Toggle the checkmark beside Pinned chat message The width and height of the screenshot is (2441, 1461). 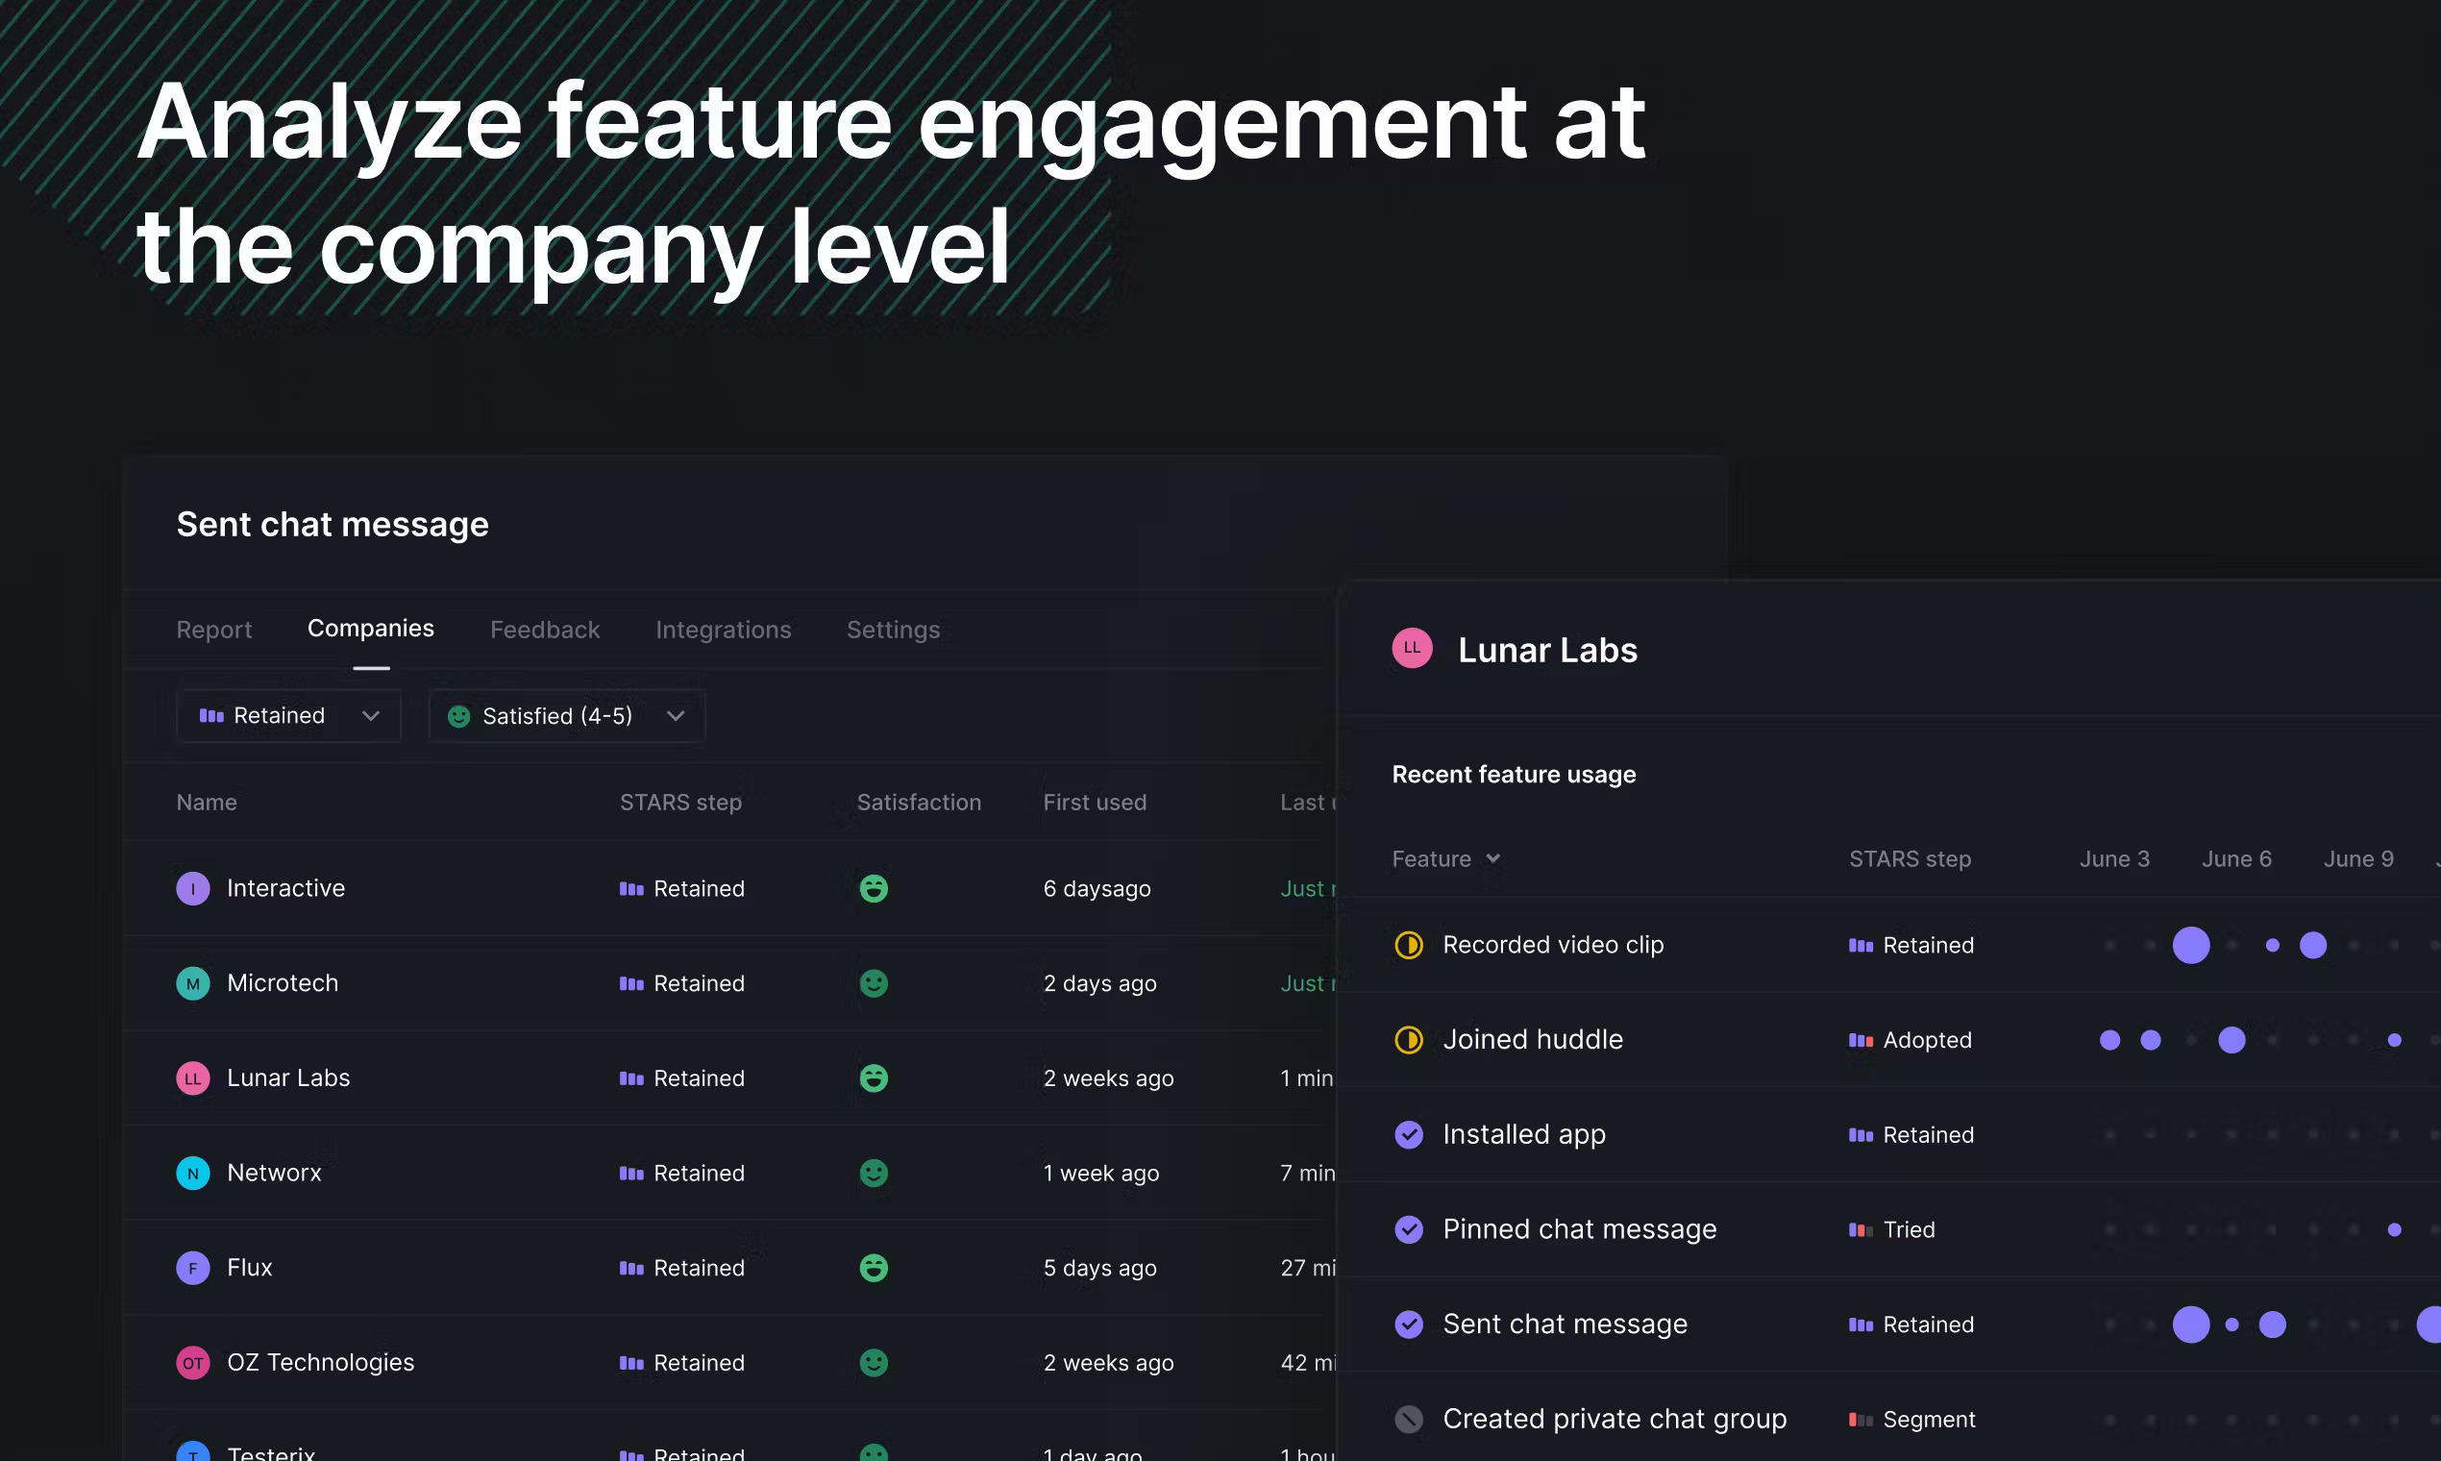pos(1409,1228)
